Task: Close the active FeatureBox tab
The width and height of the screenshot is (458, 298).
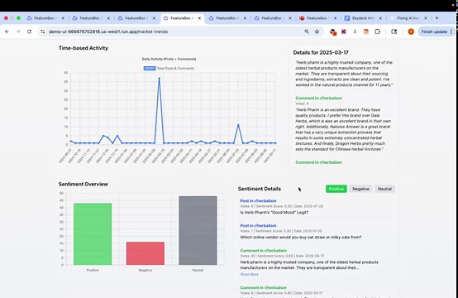Action: coord(199,18)
